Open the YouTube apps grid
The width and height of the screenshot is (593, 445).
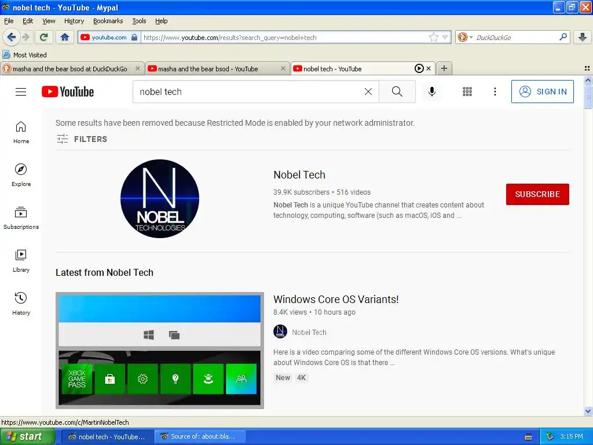click(x=467, y=92)
